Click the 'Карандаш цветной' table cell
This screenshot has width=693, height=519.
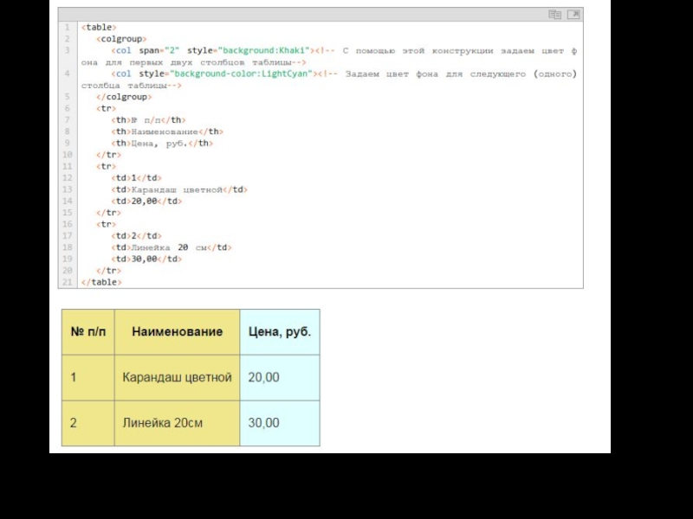[178, 378]
